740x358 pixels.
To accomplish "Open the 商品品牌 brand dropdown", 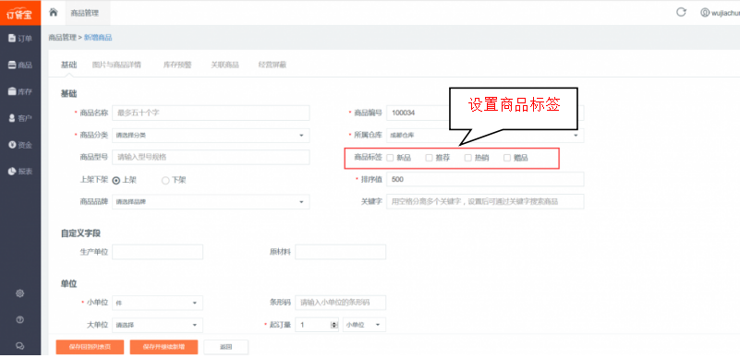I will (211, 202).
